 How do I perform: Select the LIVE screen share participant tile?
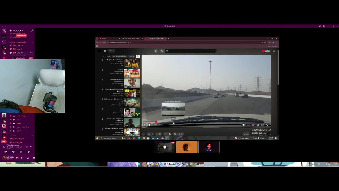[165, 147]
